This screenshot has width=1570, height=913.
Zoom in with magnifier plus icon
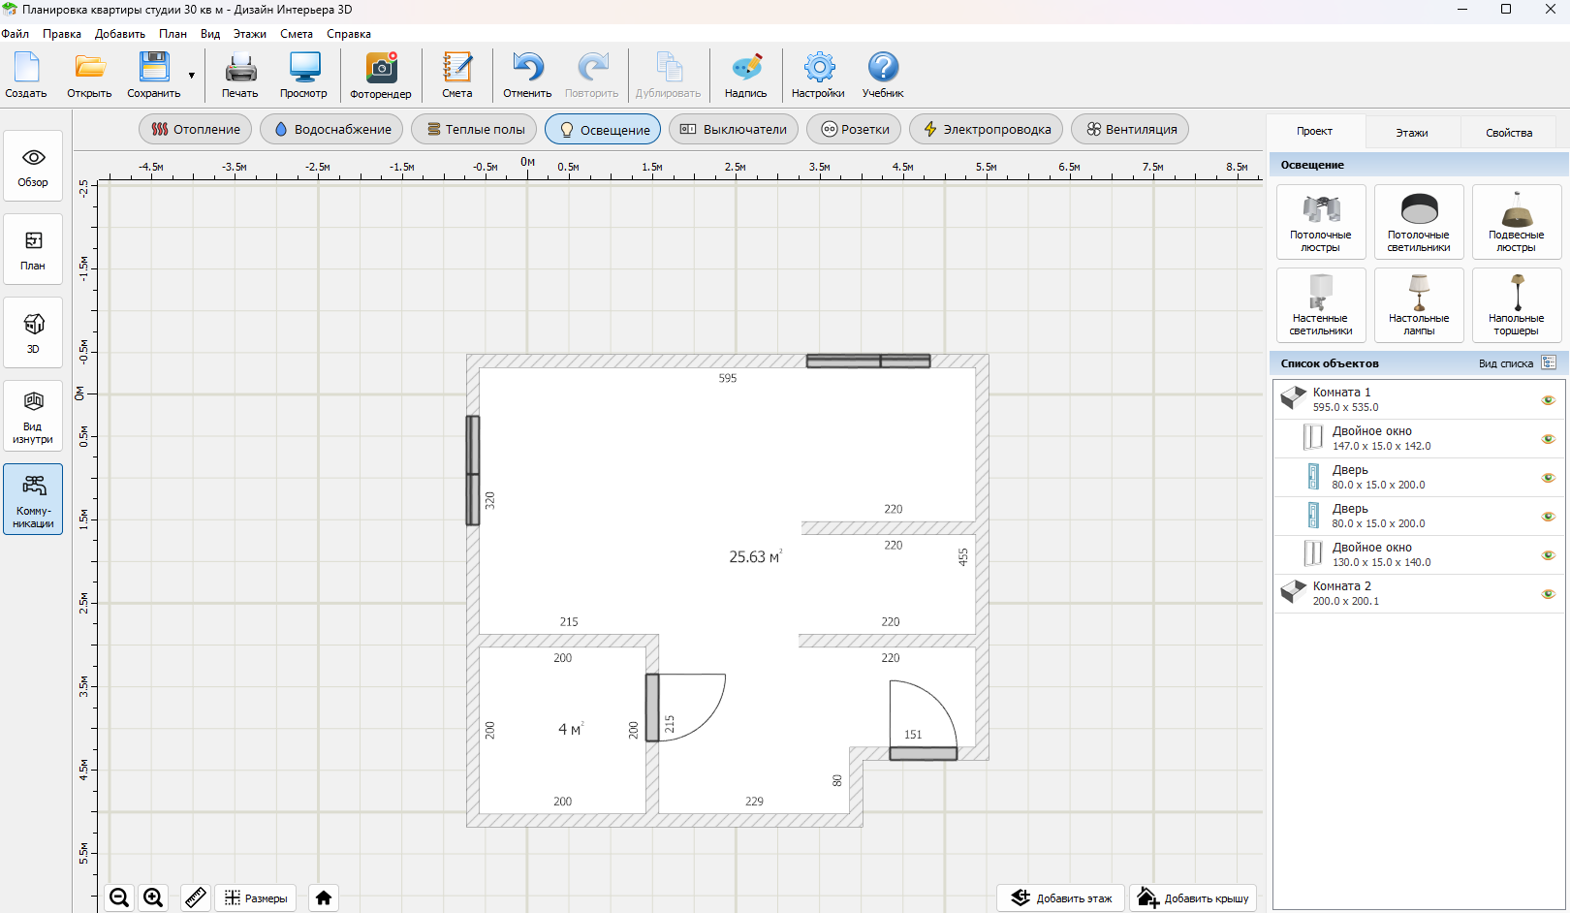153,897
